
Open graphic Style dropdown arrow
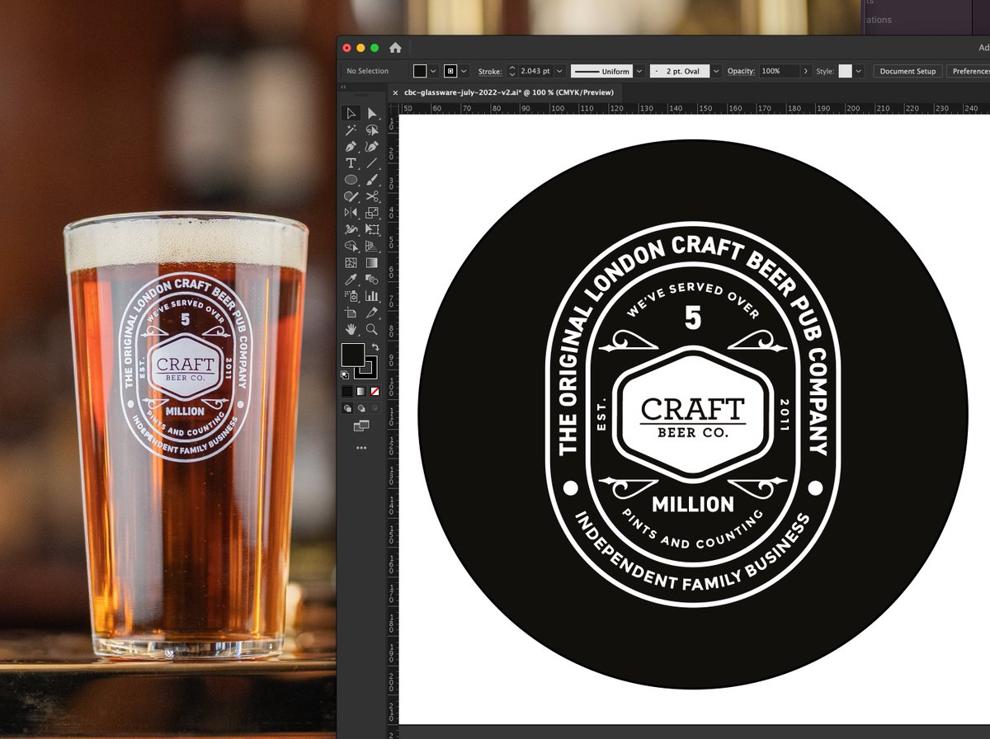click(859, 71)
